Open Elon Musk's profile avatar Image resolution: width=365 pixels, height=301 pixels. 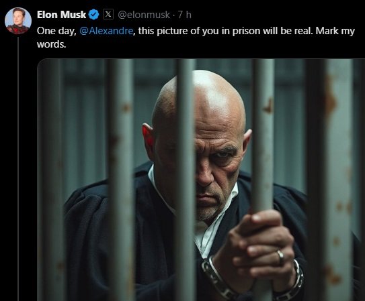18,21
